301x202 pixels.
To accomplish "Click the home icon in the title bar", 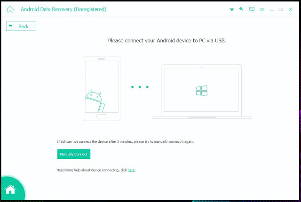I will click(x=10, y=9).
